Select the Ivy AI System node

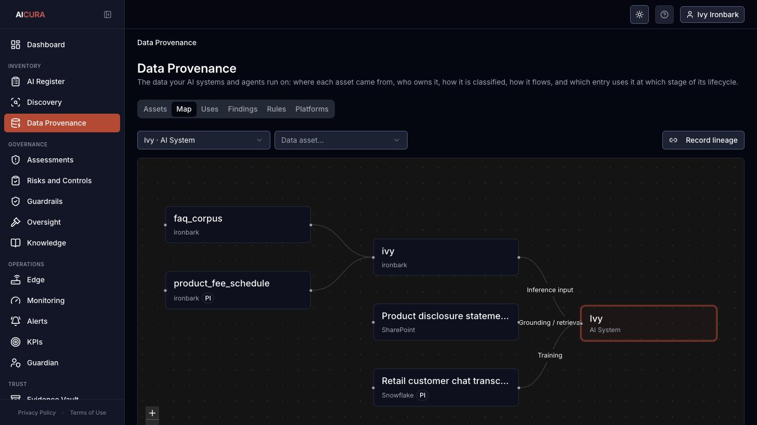coord(649,323)
